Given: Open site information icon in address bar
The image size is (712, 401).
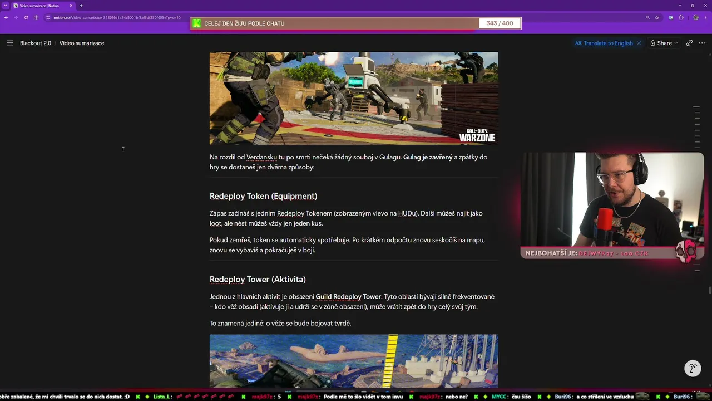Looking at the screenshot, I should [x=48, y=17].
